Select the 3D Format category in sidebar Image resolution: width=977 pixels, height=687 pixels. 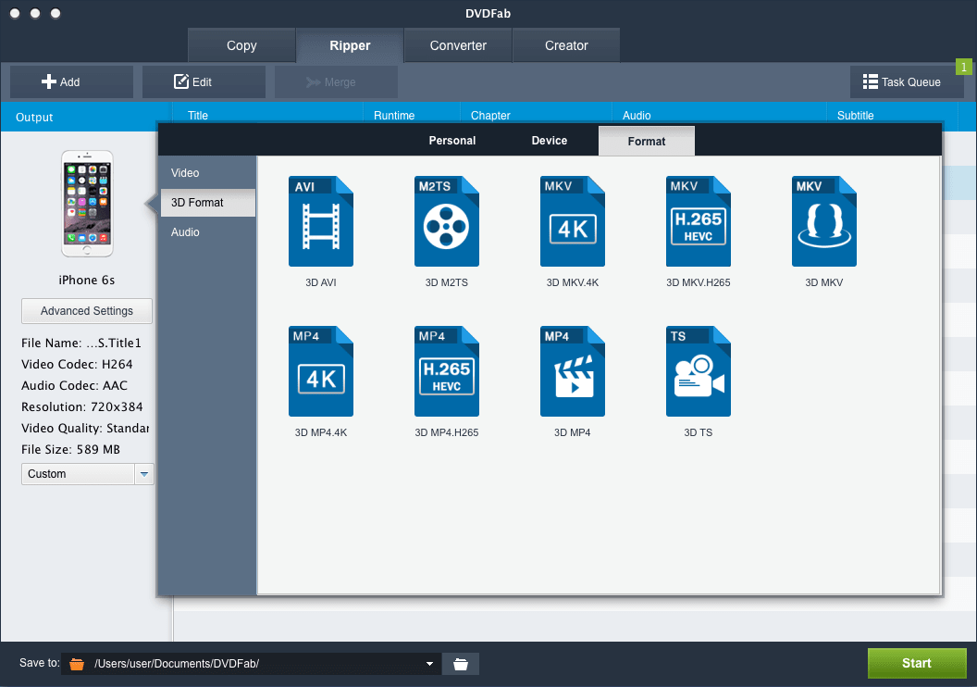click(x=207, y=203)
